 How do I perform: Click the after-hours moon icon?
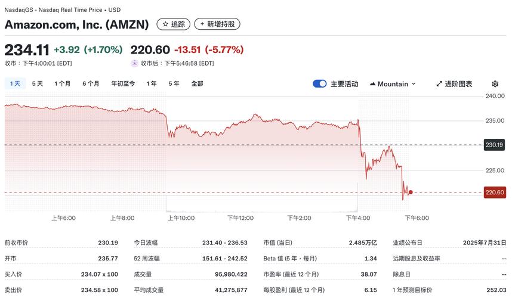(134, 63)
